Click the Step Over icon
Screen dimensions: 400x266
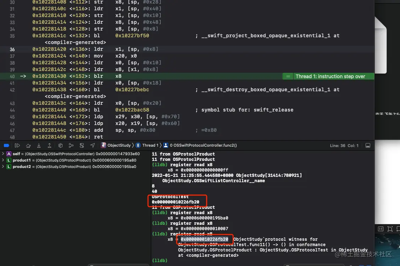pyautogui.click(x=28, y=146)
